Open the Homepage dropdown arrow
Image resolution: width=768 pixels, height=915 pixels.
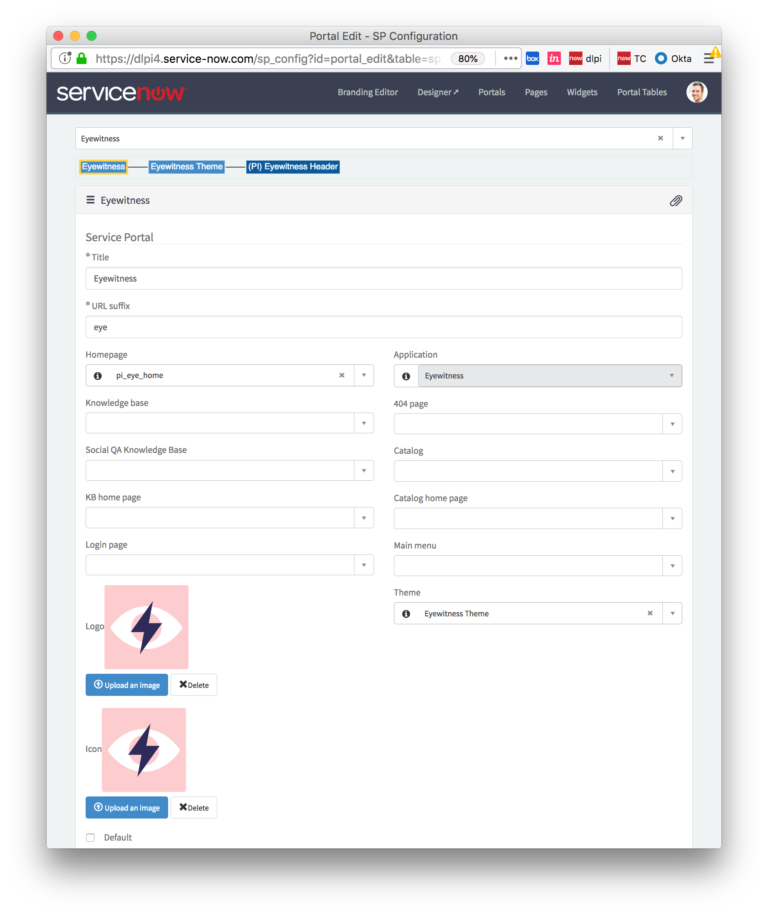364,375
